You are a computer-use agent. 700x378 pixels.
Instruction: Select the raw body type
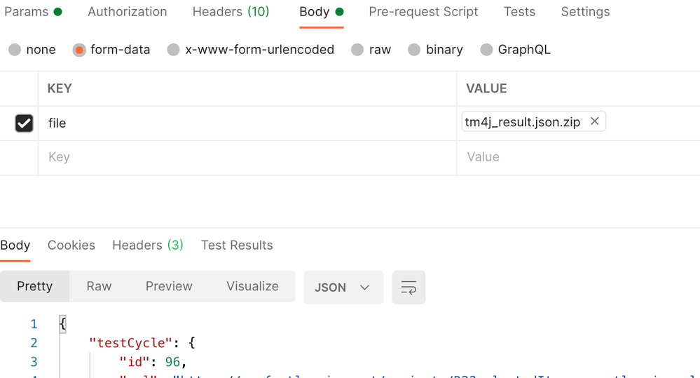pos(358,50)
